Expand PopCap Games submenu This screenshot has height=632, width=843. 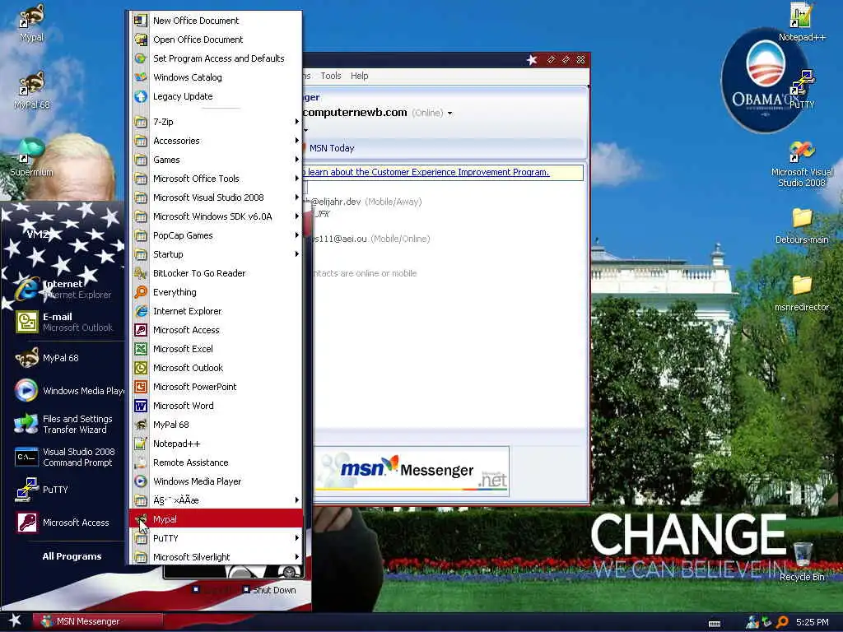point(217,235)
